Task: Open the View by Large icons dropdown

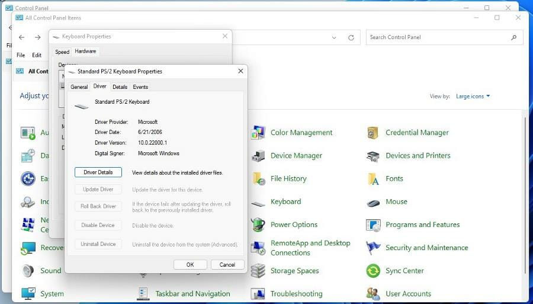Action: (473, 96)
